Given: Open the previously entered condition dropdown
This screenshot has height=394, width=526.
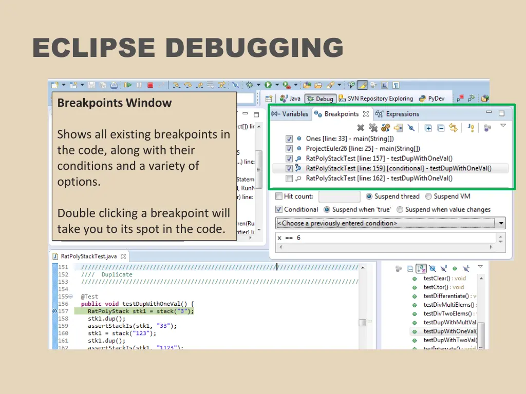Looking at the screenshot, I should pyautogui.click(x=501, y=223).
